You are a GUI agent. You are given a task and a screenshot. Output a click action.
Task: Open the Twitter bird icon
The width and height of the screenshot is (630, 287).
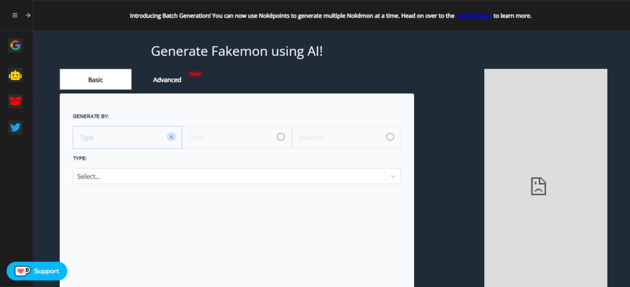tap(15, 127)
